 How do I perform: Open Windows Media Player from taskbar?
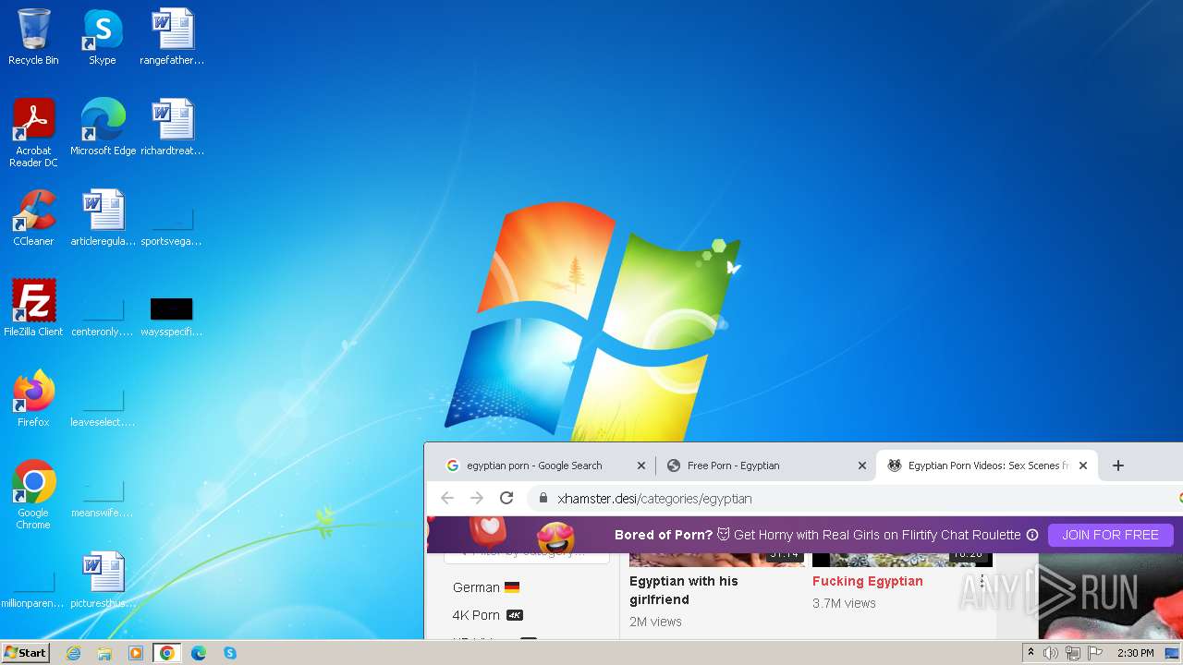point(136,653)
